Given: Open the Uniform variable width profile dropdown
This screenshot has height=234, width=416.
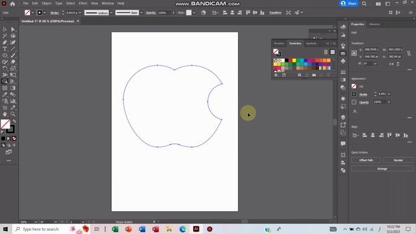Looking at the screenshot, I should pos(111,13).
